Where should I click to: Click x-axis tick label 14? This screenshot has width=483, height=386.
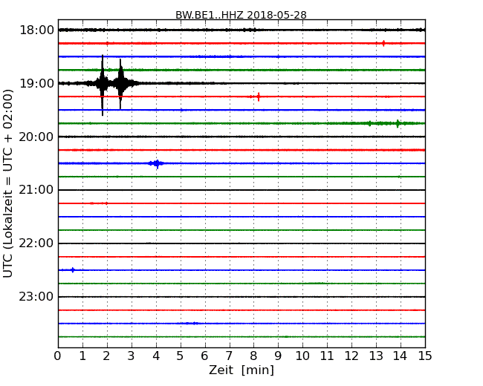click(x=400, y=356)
